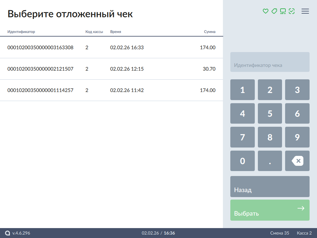Viewport: 317px width, 238px height.
Task: Click the Время column header
Action: (115, 32)
